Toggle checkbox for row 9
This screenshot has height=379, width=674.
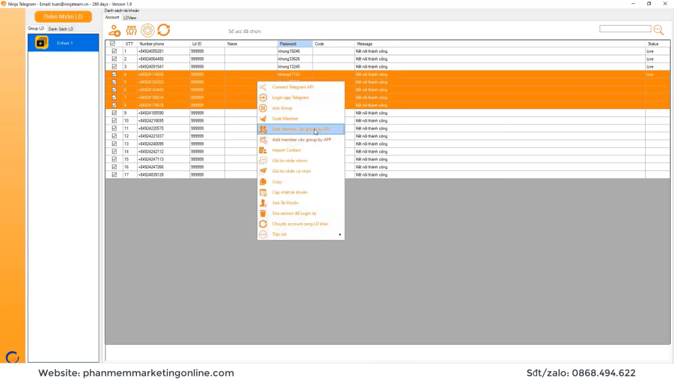114,113
